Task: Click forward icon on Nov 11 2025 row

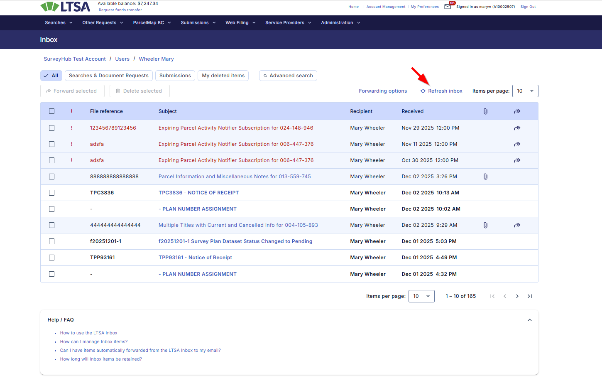Action: [x=517, y=144]
